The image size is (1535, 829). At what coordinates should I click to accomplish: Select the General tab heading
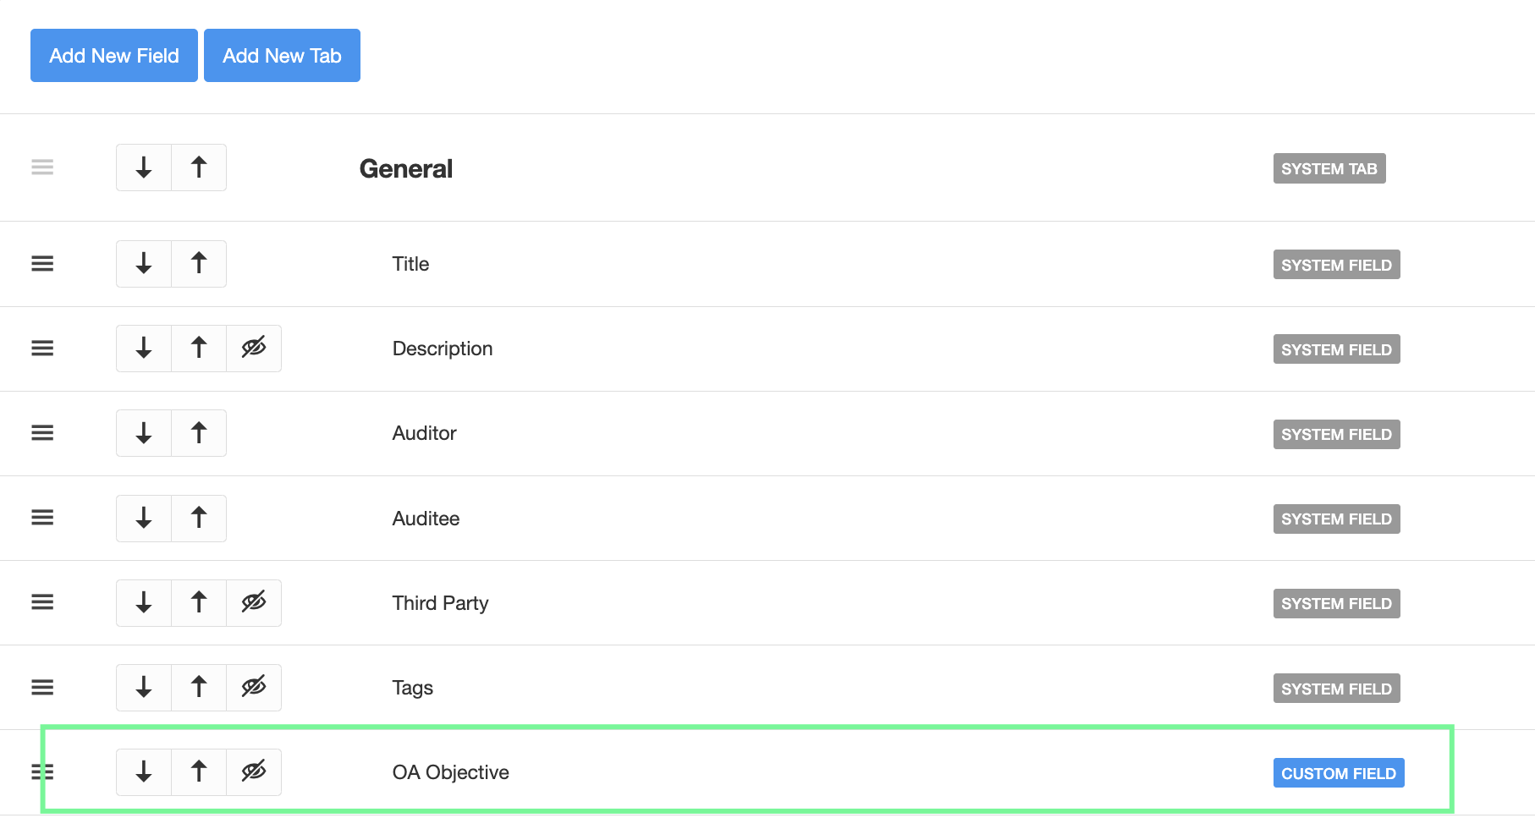tap(406, 169)
